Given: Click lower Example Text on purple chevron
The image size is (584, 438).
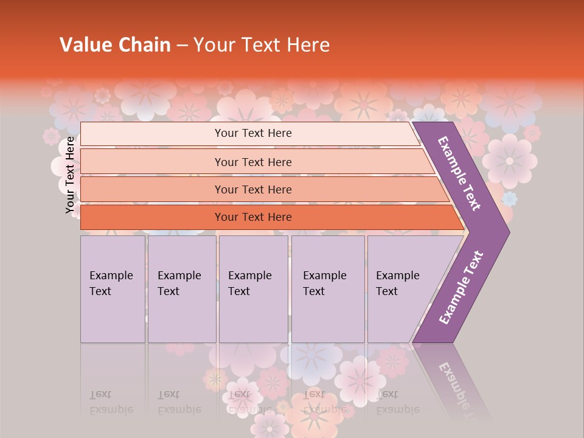Looking at the screenshot, I should coord(461,287).
